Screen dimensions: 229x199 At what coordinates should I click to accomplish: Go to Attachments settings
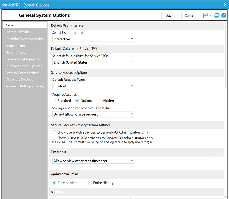(x=15, y=46)
